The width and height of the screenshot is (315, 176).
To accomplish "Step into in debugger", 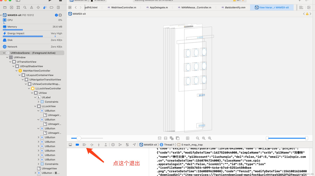I will coord(99,145).
